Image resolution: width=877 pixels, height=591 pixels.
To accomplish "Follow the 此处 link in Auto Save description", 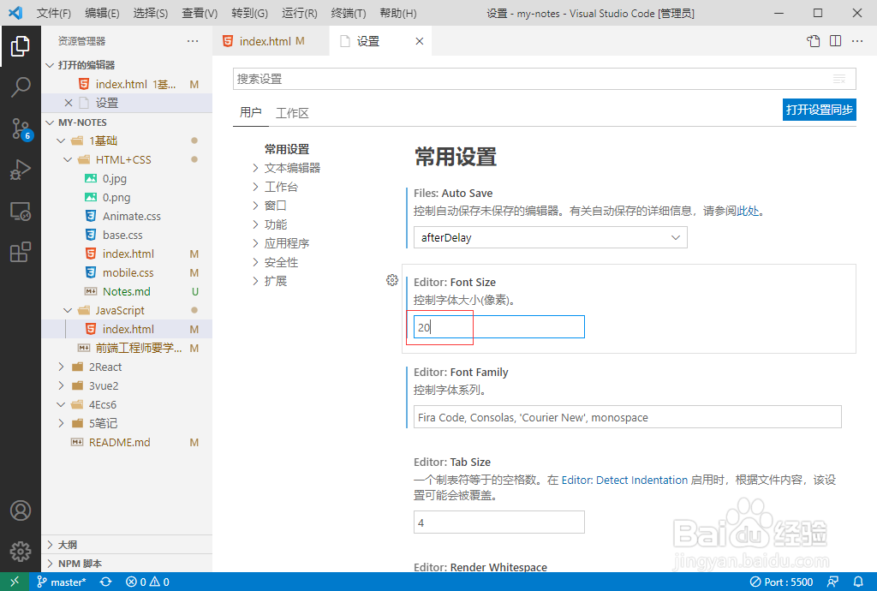I will pyautogui.click(x=748, y=211).
